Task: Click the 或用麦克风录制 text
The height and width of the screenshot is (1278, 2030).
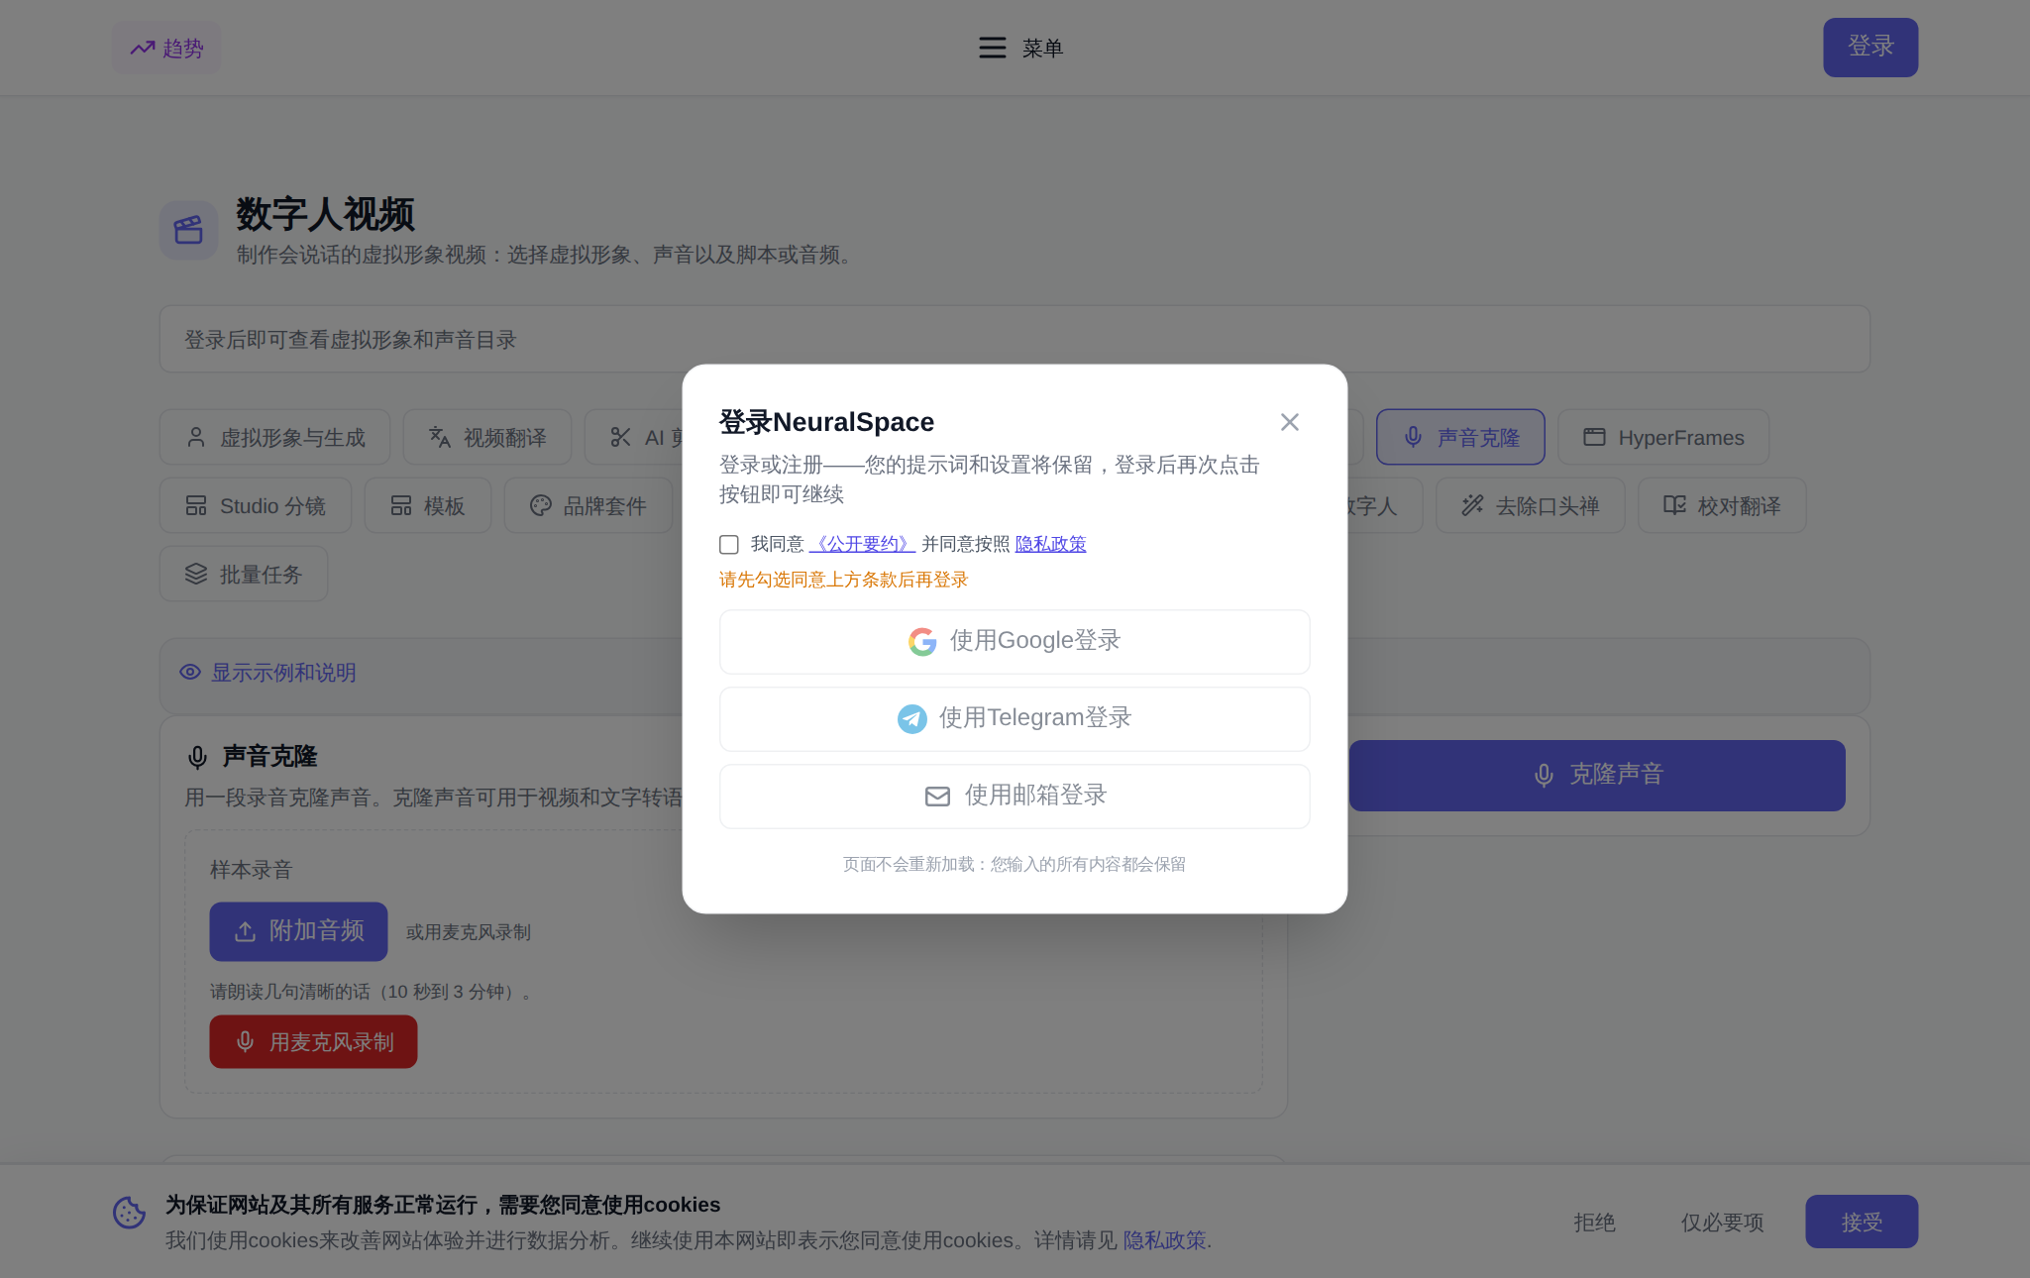Action: tap(468, 932)
